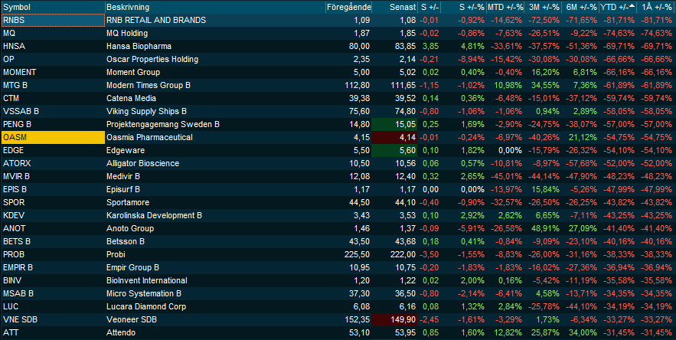Click the Veoneer SDB description
Screen dimensions: 676x340
click(x=132, y=320)
